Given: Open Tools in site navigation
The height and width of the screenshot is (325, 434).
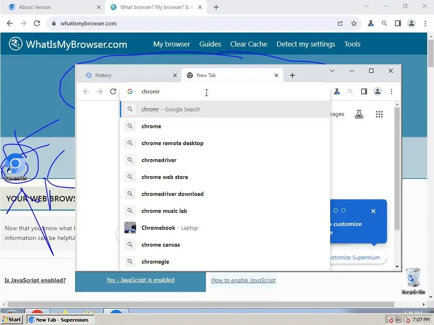Looking at the screenshot, I should tap(352, 44).
